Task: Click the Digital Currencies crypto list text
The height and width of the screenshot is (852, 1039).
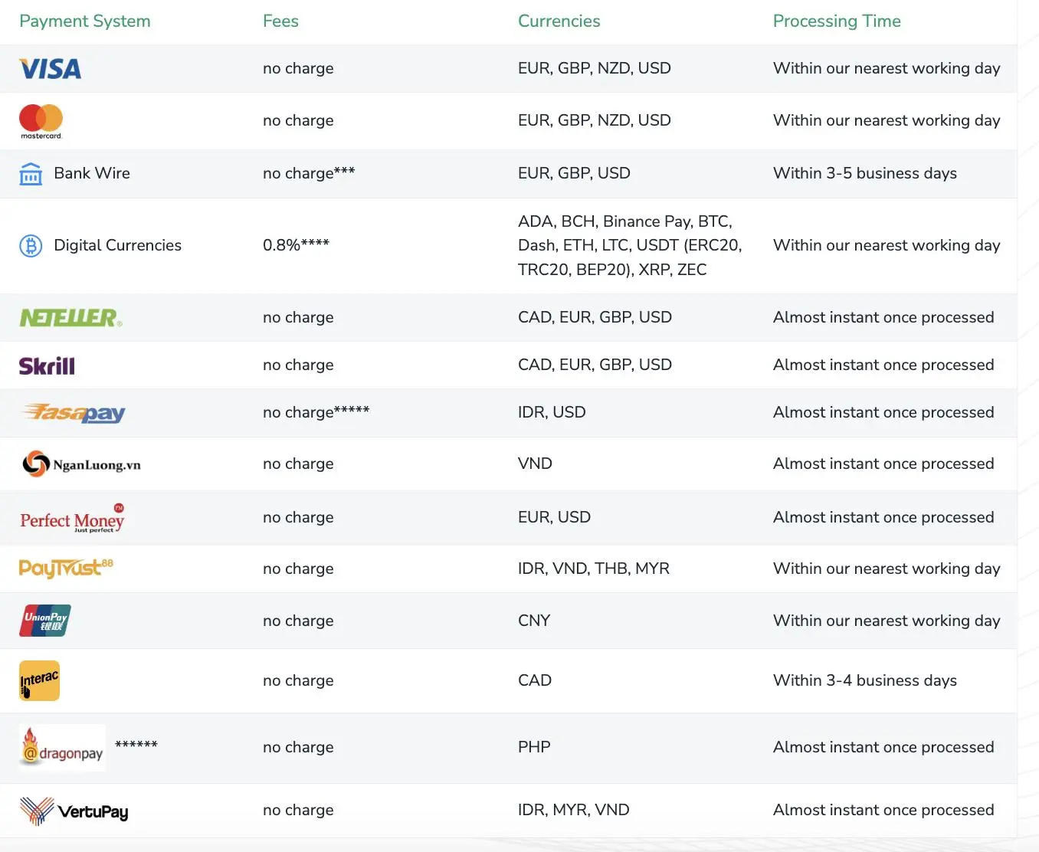Action: [630, 245]
